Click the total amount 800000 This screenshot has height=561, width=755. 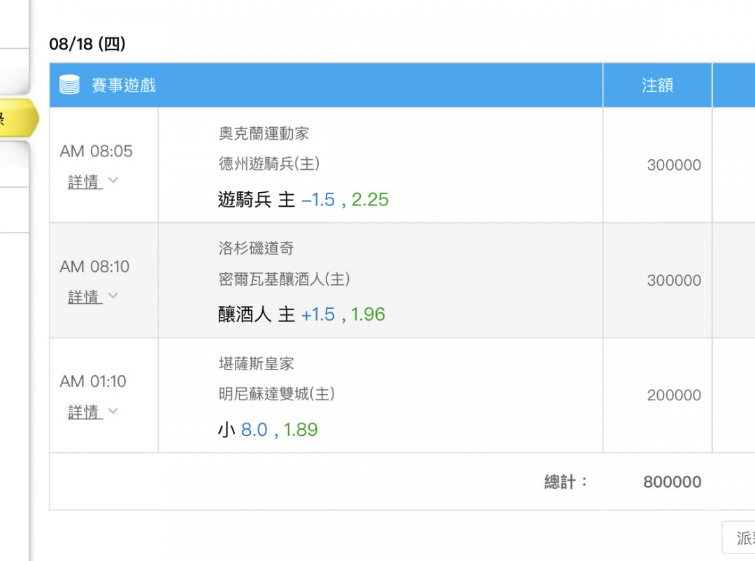[673, 481]
